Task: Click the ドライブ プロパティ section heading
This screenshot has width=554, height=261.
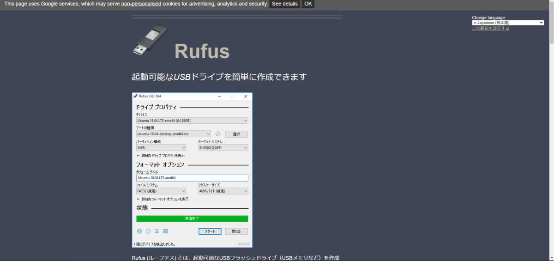Action: [157, 107]
